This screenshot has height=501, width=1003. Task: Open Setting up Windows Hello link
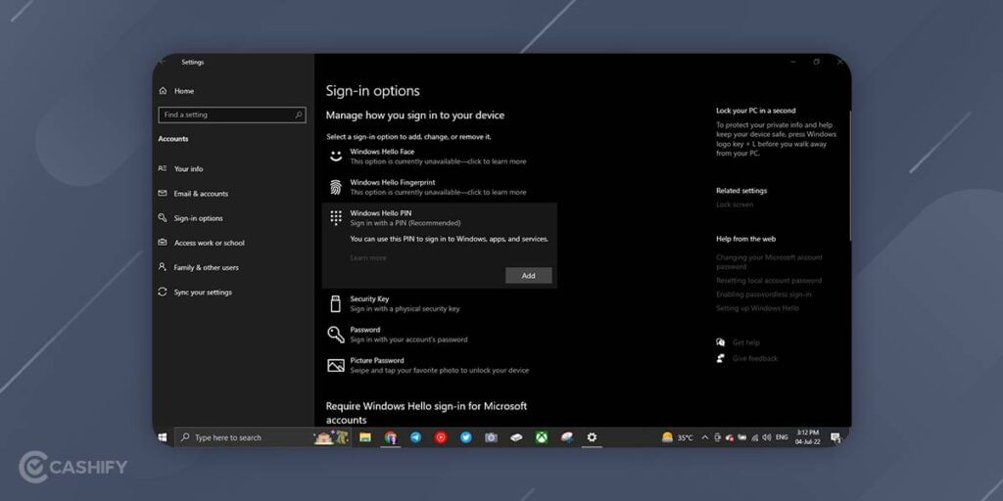tap(757, 308)
